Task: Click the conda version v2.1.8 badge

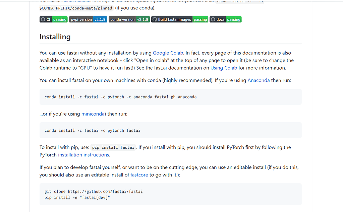Action: coord(129,19)
